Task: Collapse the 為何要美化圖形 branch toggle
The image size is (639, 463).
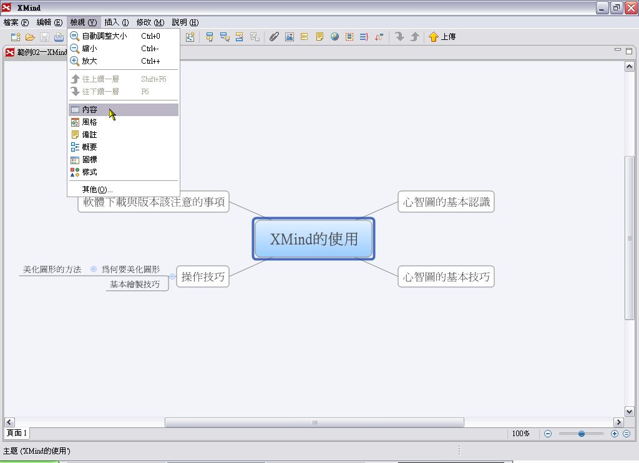Action: point(94,269)
